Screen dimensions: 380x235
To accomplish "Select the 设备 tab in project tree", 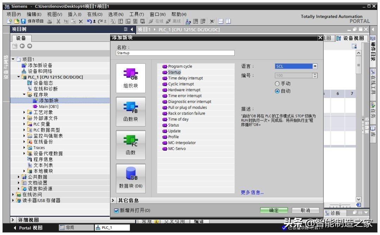I will point(21,38).
